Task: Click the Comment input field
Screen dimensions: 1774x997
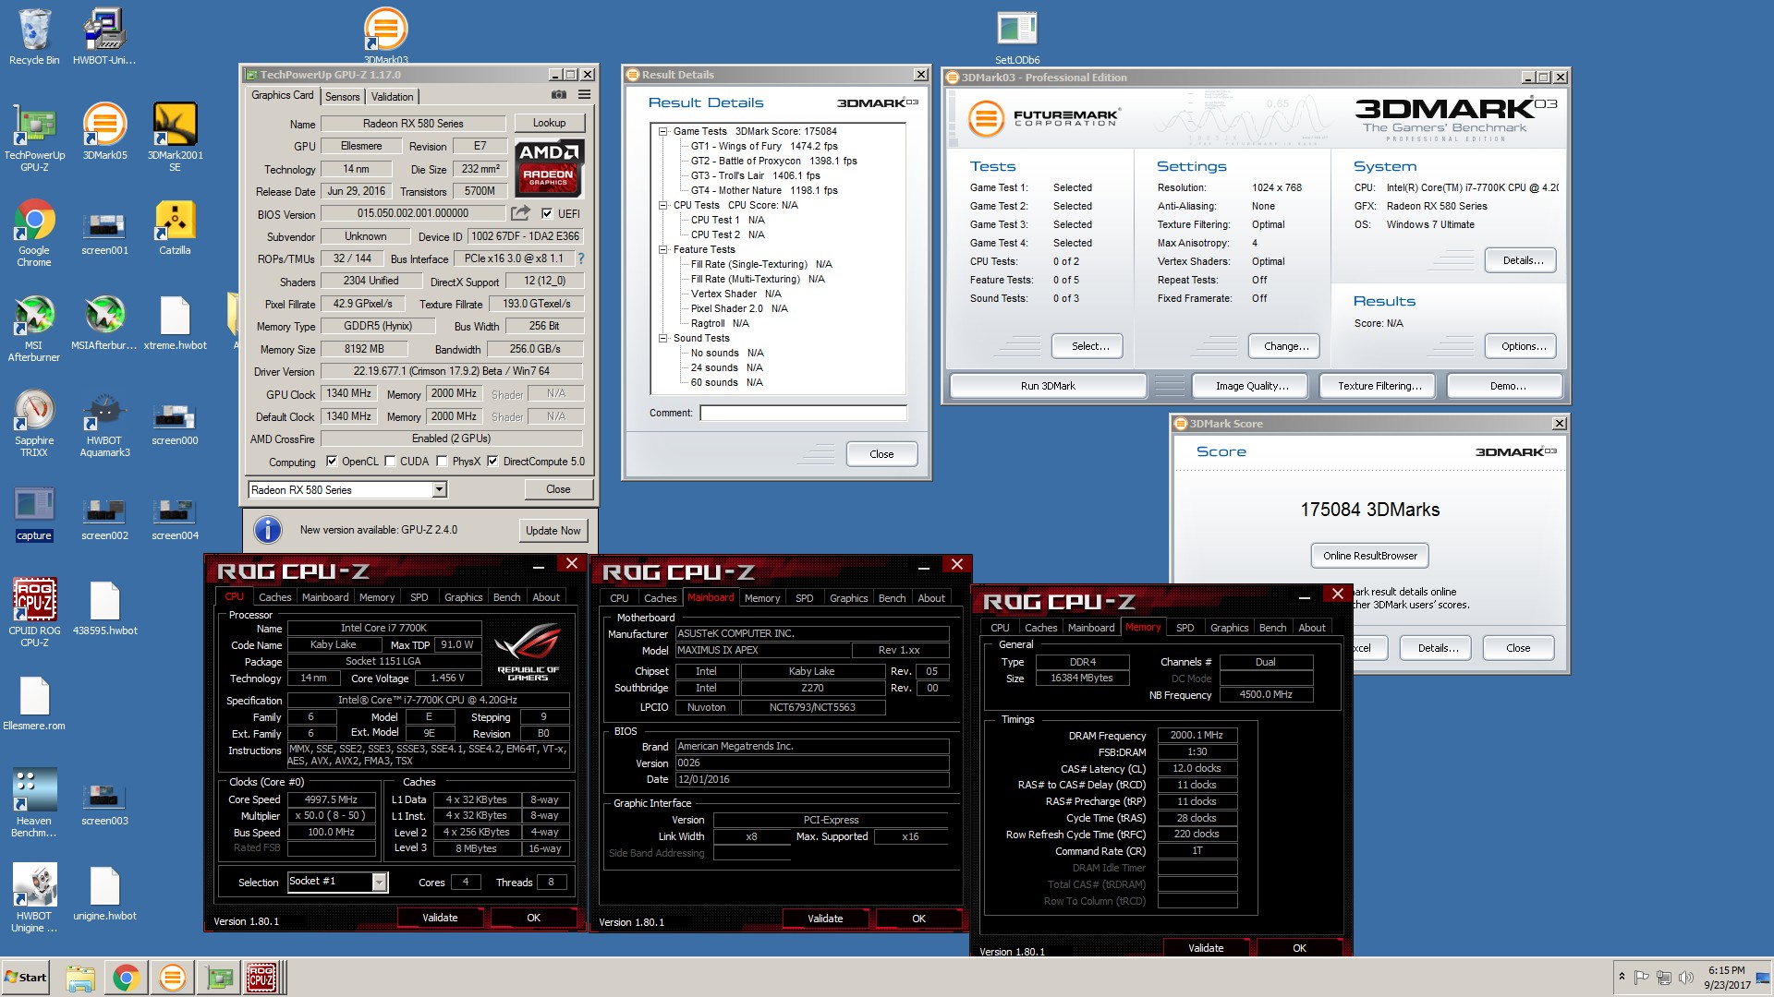Action: pos(803,414)
